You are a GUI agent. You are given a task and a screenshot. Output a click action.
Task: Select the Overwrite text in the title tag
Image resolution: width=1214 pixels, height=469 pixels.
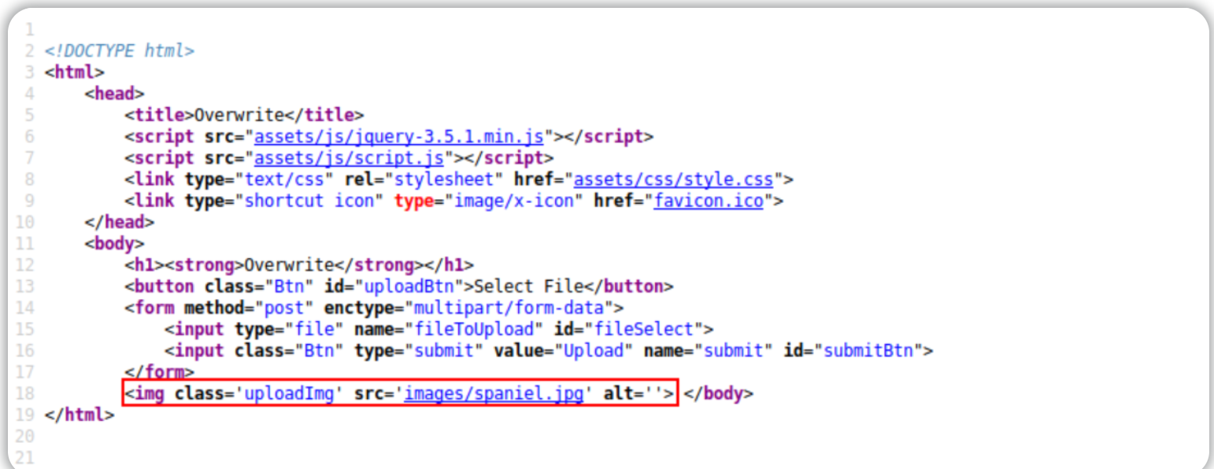(x=239, y=115)
